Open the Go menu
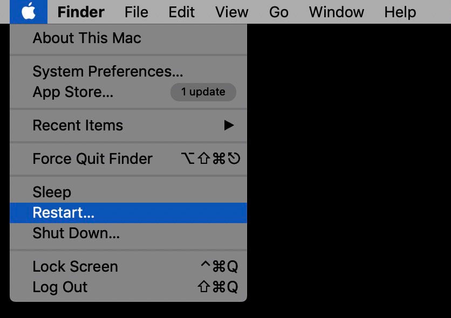 [278, 12]
